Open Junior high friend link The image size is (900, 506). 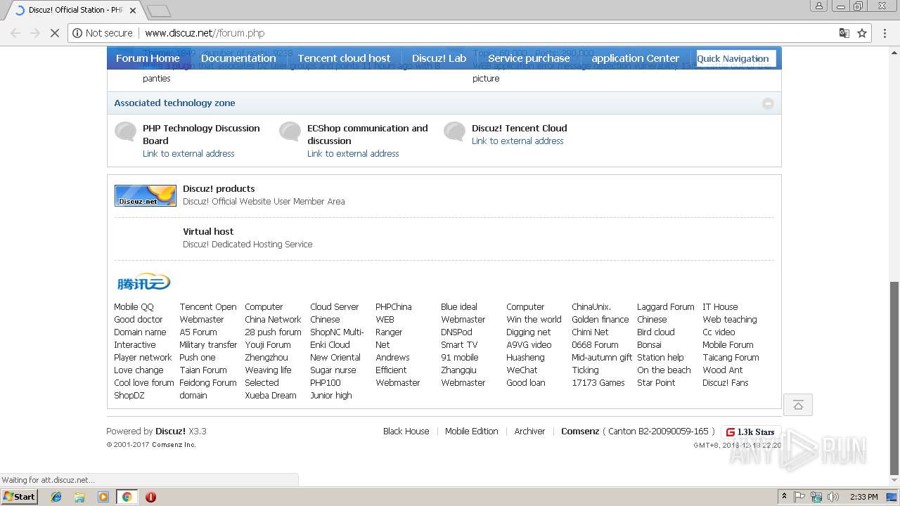331,396
